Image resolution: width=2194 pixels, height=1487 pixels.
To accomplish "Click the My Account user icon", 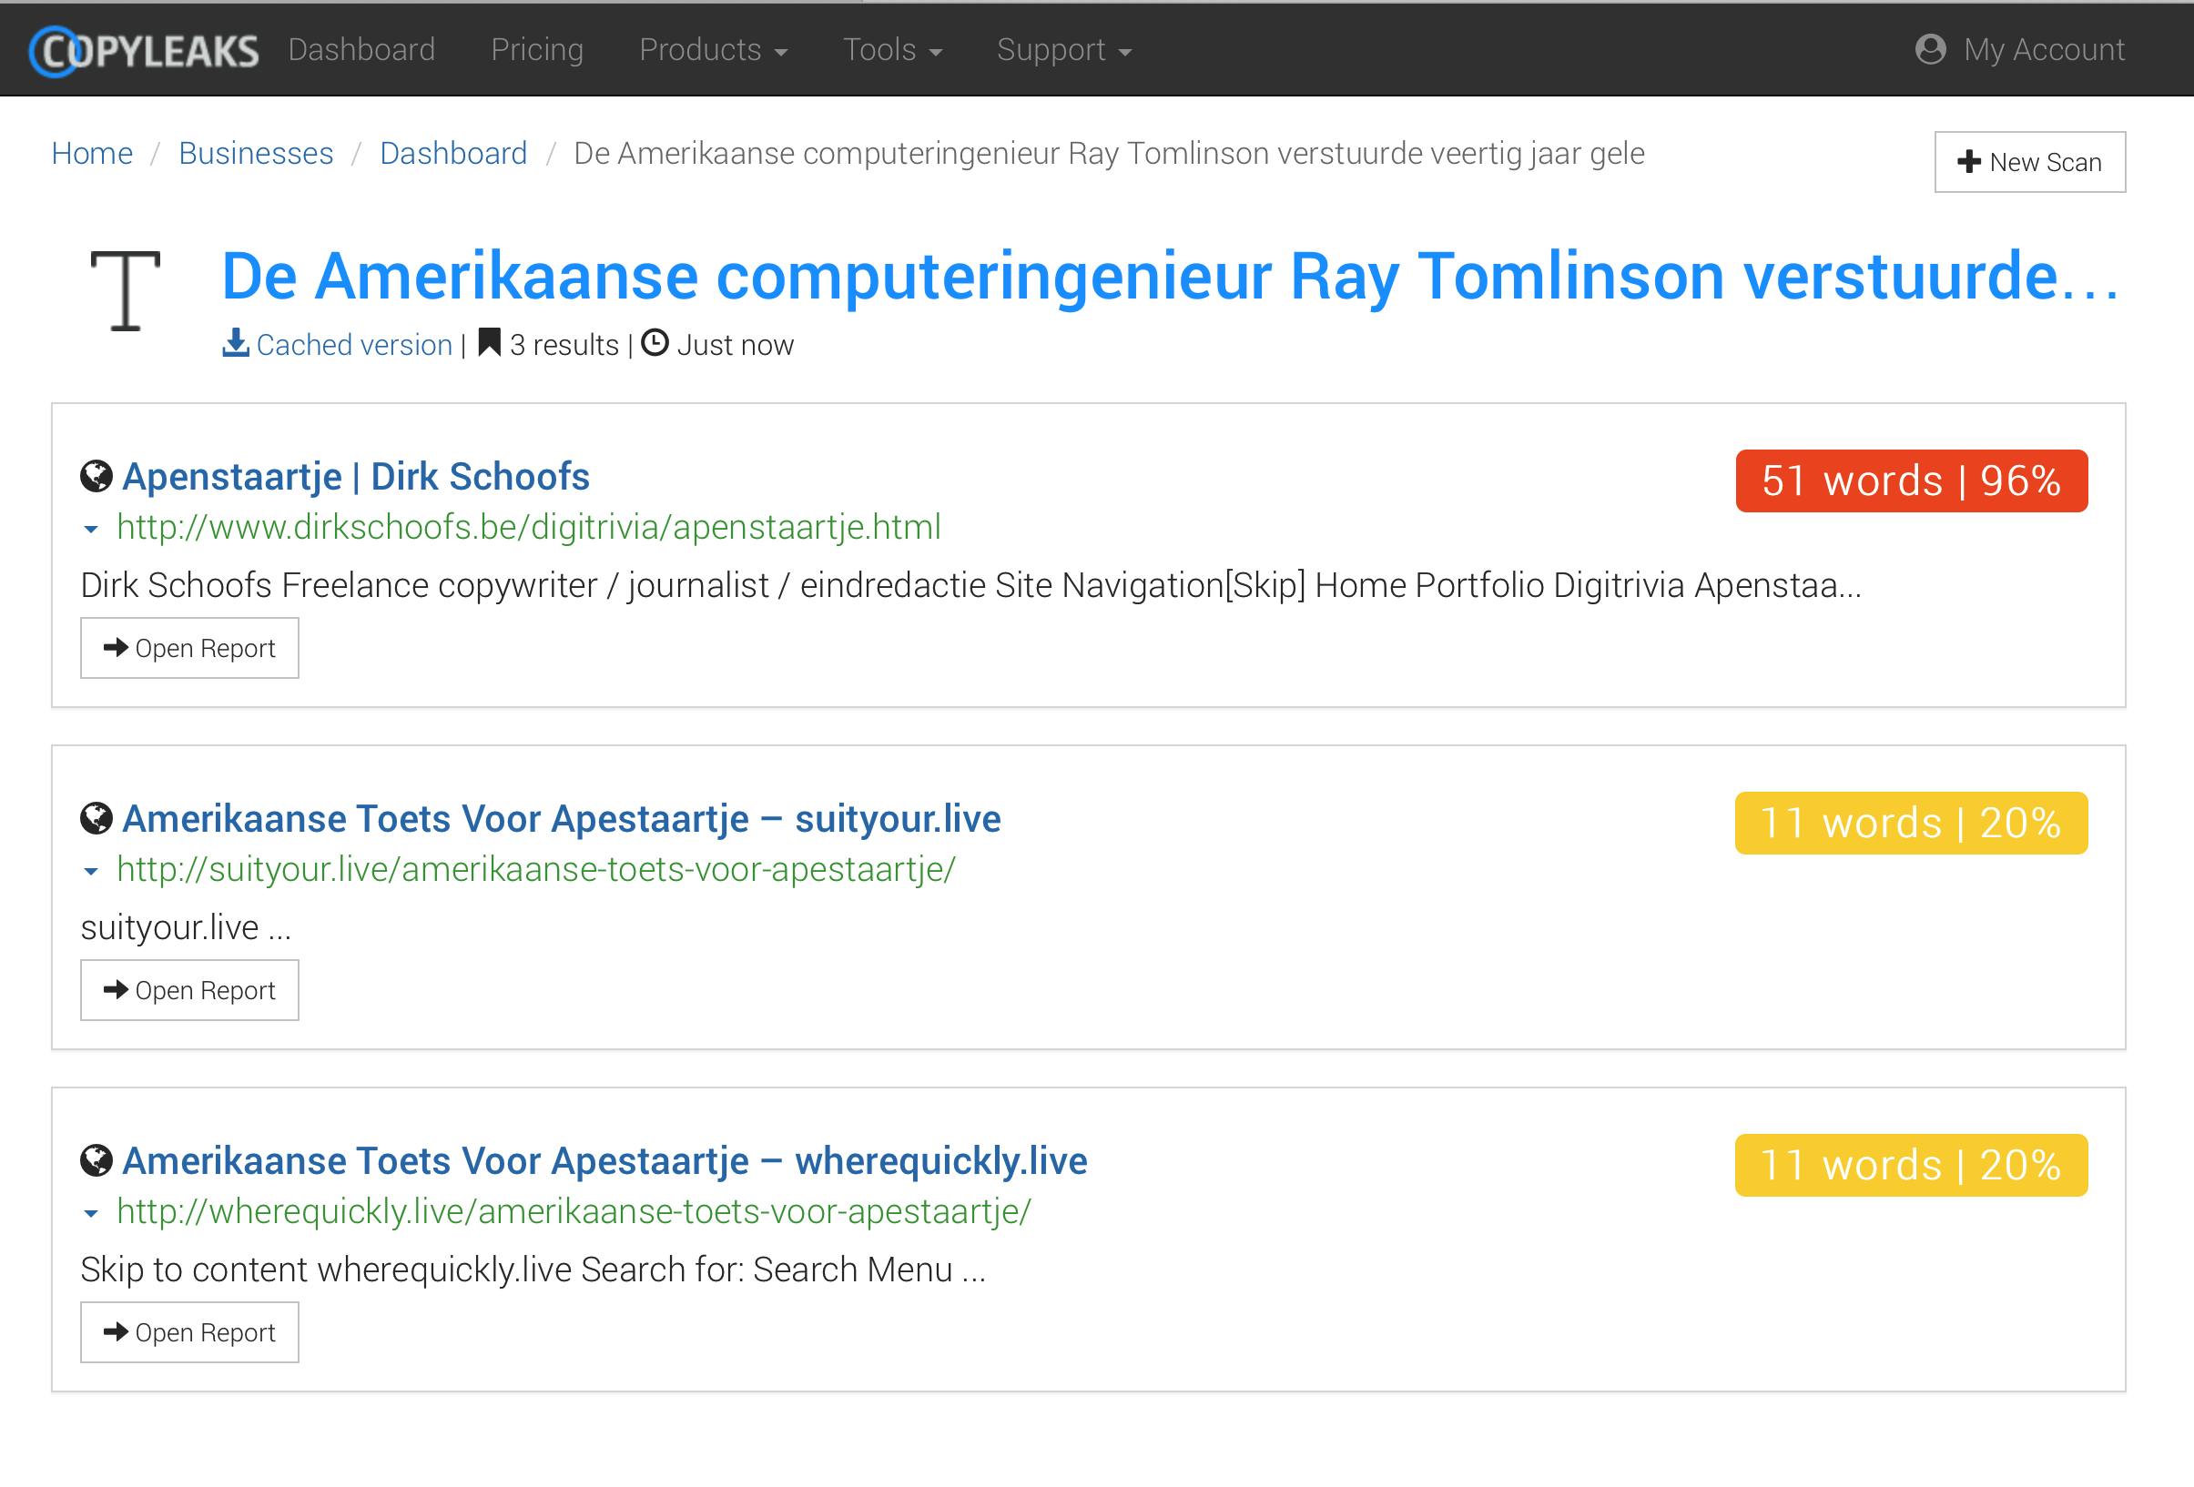I will [x=1931, y=49].
